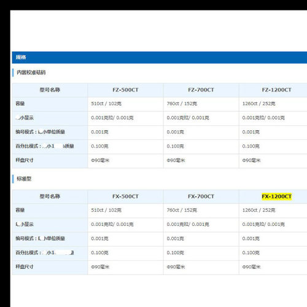Click 510ct / 102克 under FZ-500CT
This screenshot has height=307, width=307.
pyautogui.click(x=106, y=104)
